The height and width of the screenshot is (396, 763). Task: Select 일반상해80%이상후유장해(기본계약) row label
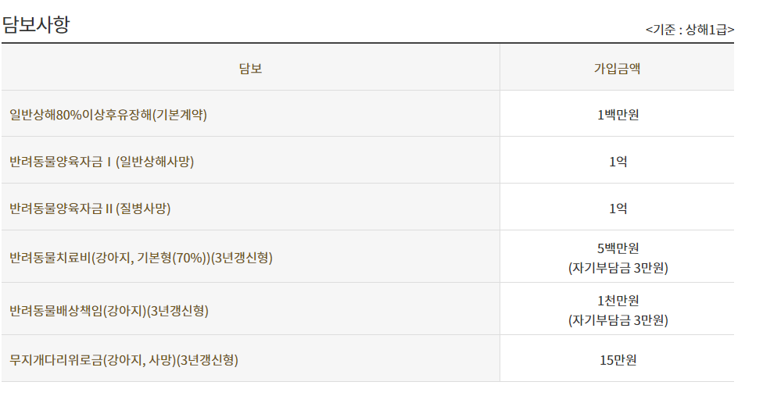coord(108,115)
